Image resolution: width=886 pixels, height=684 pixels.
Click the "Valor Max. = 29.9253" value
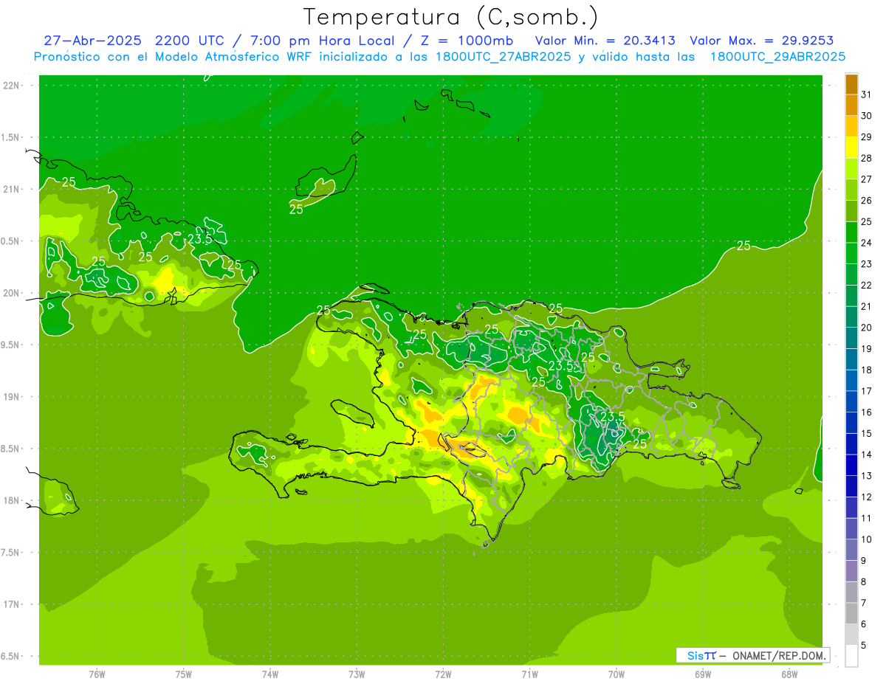[x=762, y=41]
